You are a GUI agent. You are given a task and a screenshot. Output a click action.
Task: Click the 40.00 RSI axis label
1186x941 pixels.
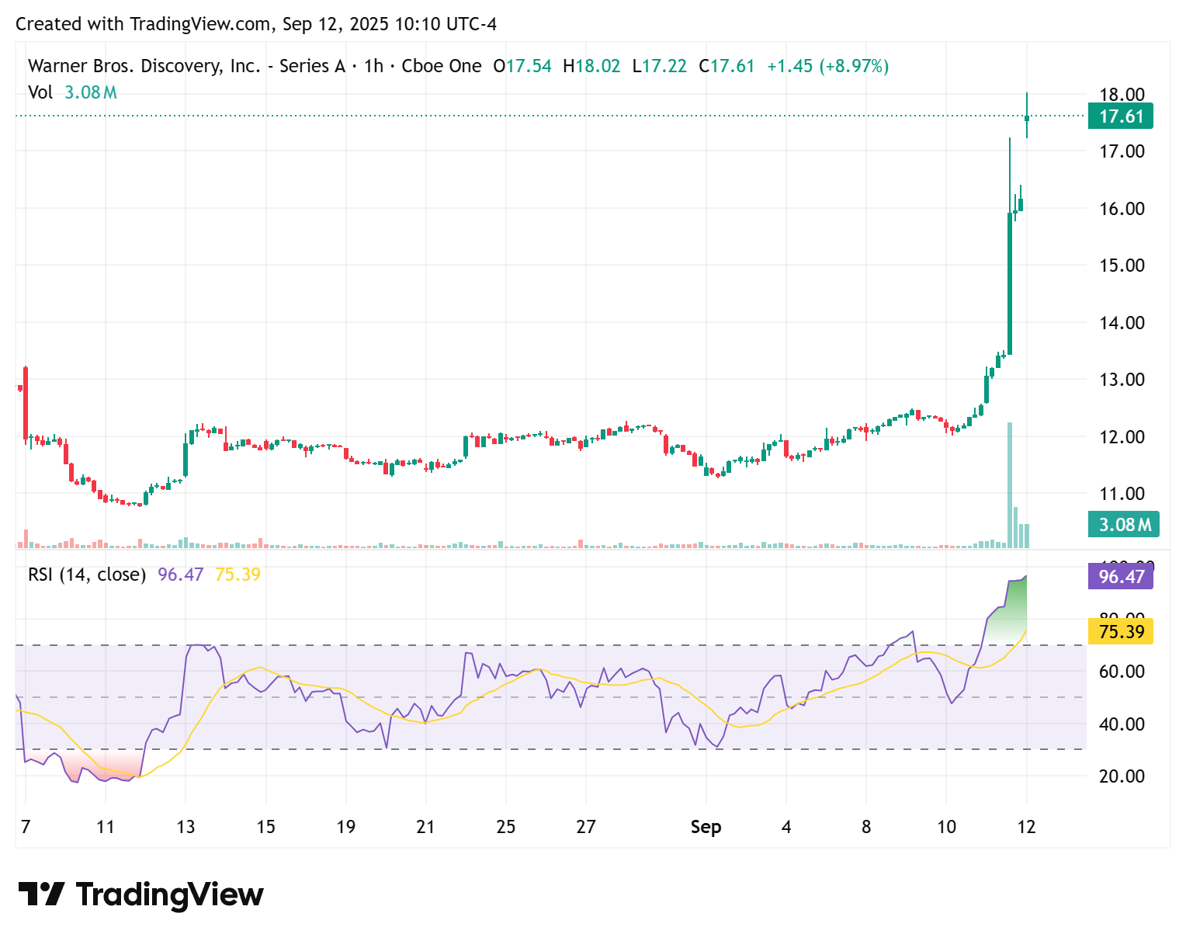[1122, 724]
